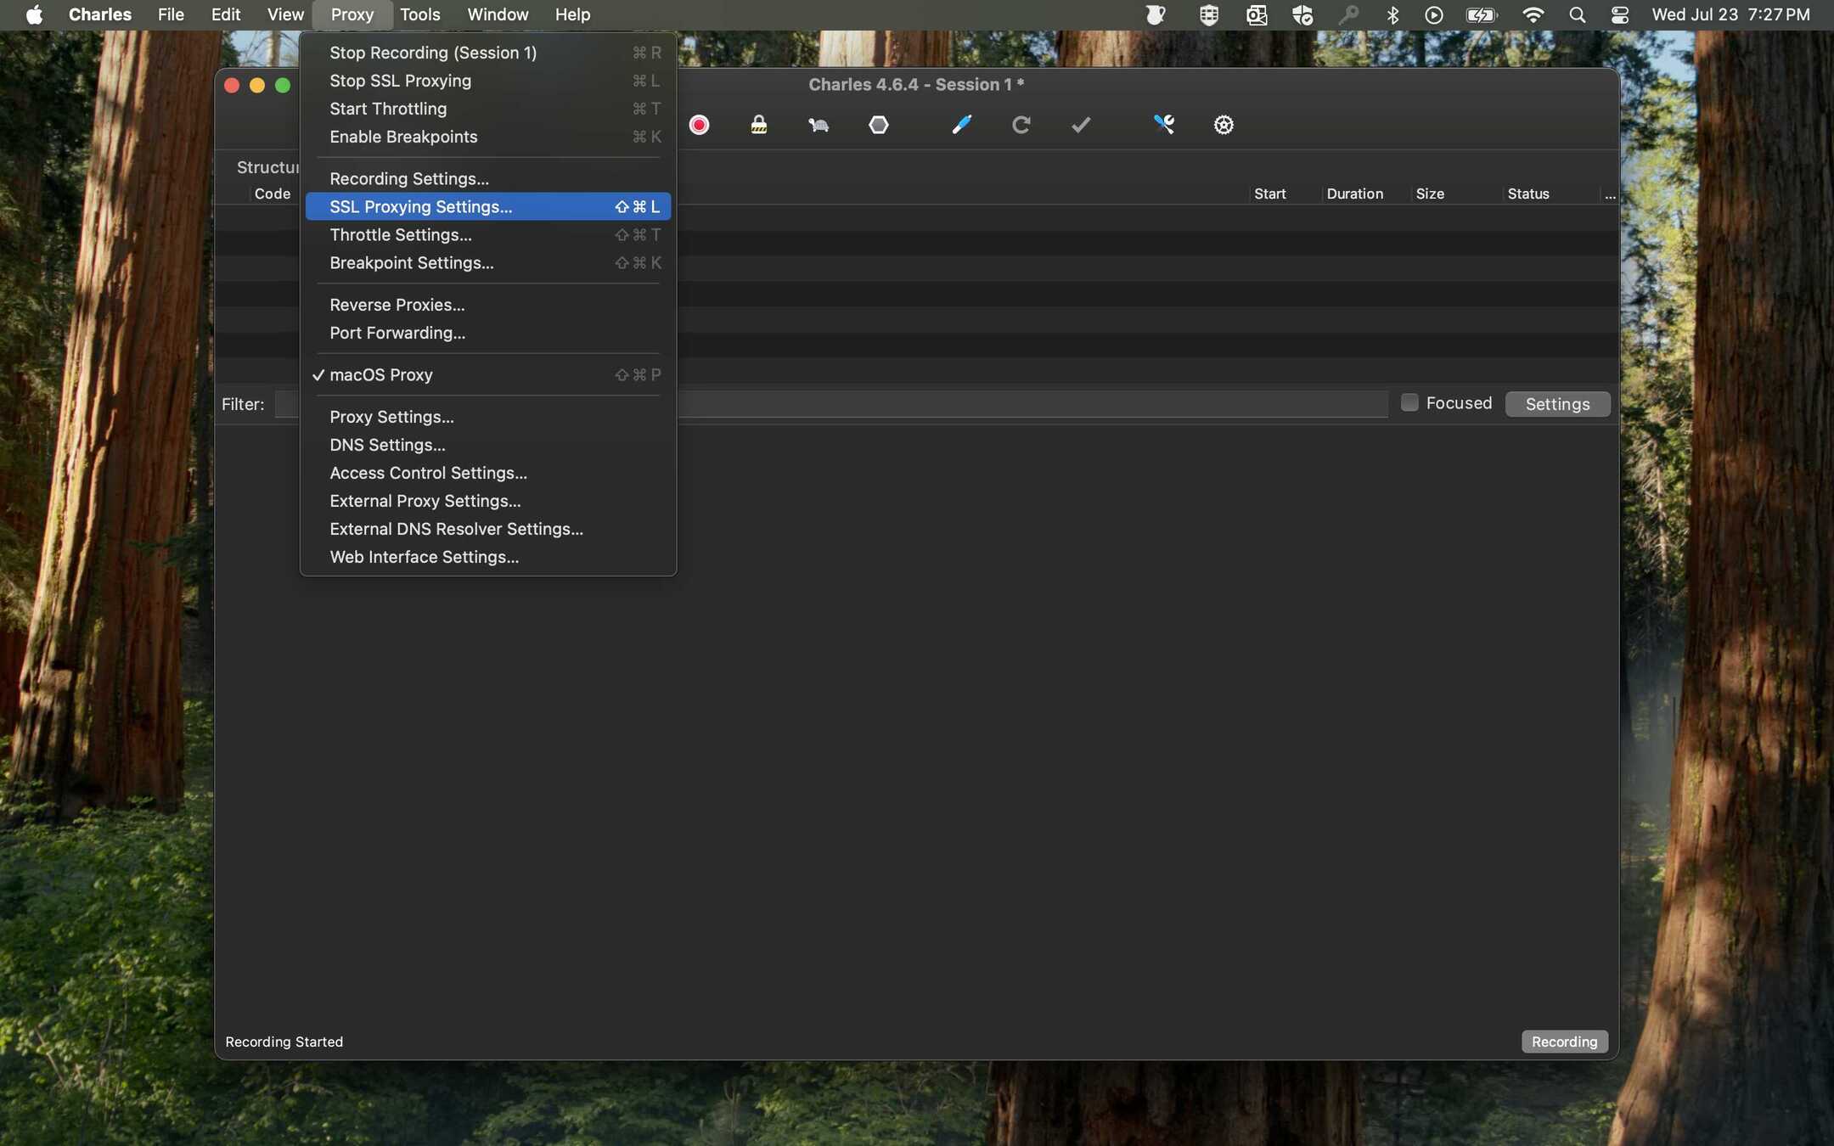Uncheck macOS Proxy menu item
Image resolution: width=1834 pixels, height=1146 pixels.
(x=488, y=374)
